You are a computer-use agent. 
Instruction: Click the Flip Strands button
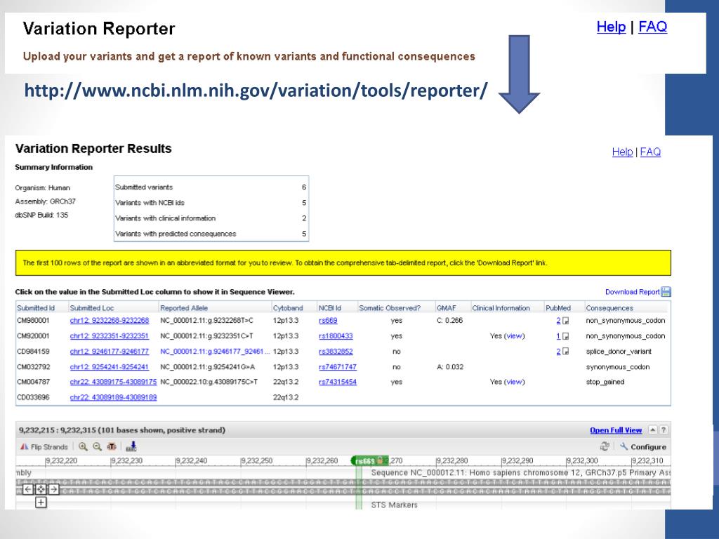(44, 446)
